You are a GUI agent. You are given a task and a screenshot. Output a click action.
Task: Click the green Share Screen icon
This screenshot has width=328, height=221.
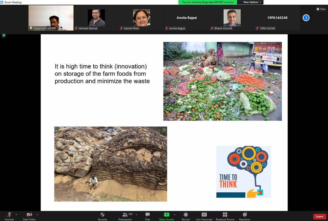click(x=166, y=215)
